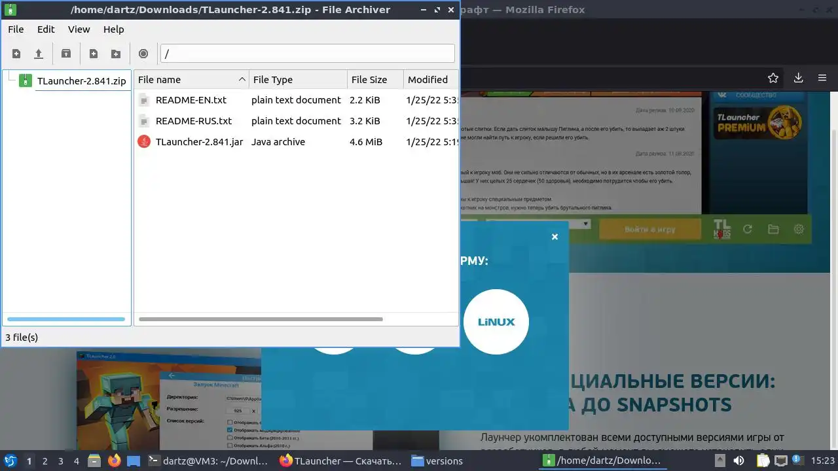This screenshot has width=838, height=471.
Task: Click the 4.6 MiB size cell
Action: pos(366,142)
